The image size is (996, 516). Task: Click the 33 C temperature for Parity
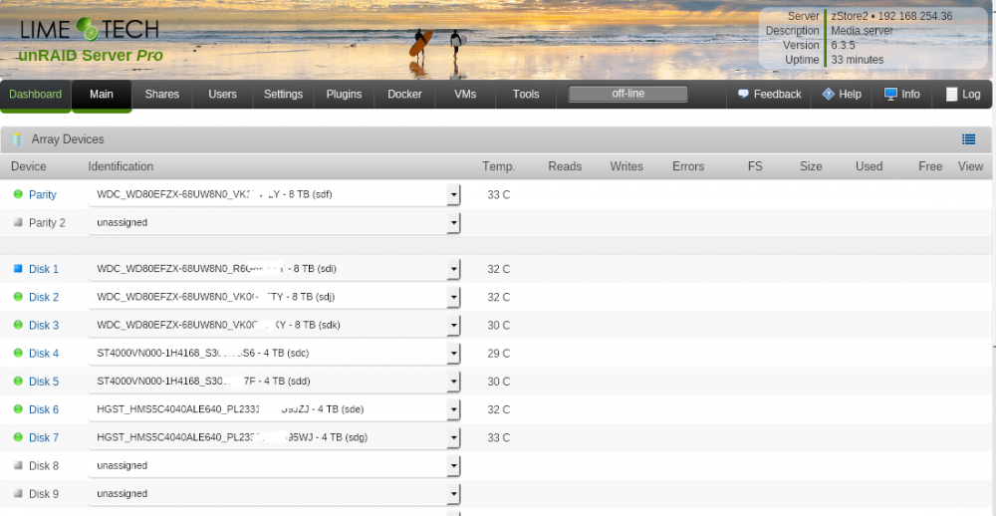(x=499, y=194)
